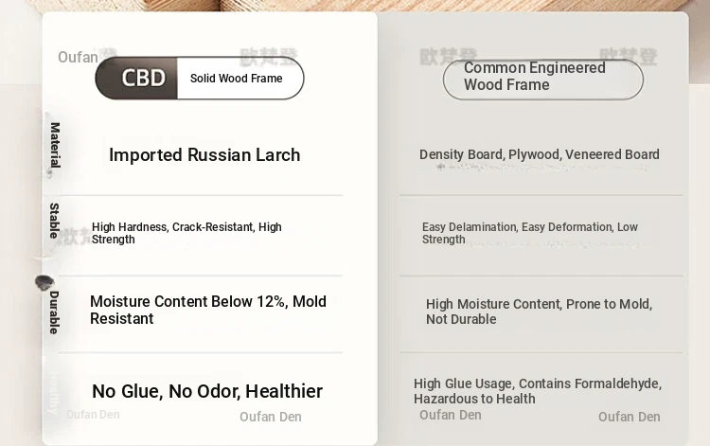Click High Moisture Content, Prone to Mold text

539,312
